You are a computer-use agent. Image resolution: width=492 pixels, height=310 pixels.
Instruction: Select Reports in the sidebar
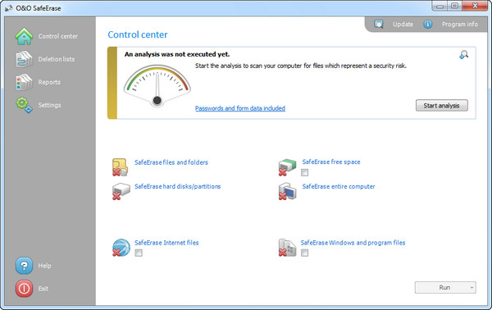click(49, 82)
